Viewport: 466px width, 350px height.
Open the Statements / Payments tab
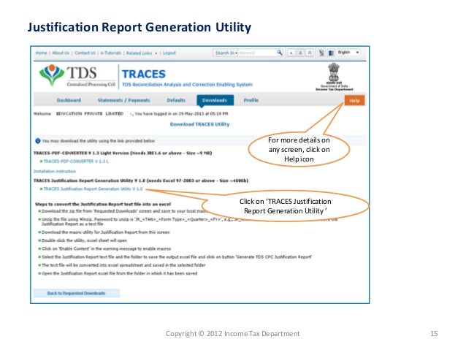tap(123, 100)
